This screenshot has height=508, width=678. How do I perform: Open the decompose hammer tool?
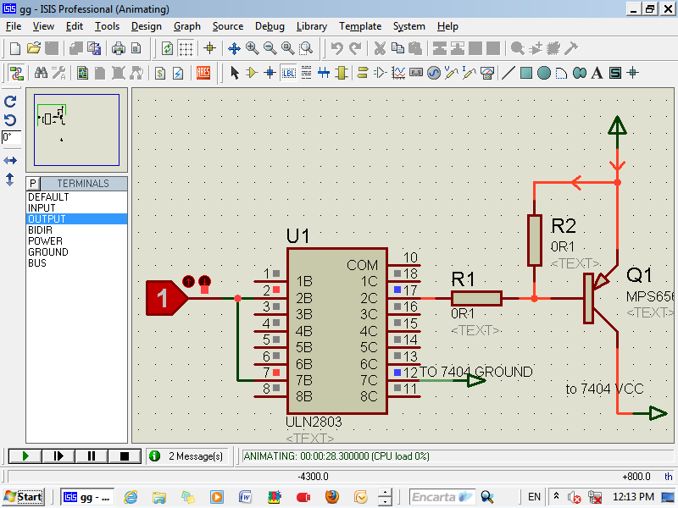(x=571, y=48)
